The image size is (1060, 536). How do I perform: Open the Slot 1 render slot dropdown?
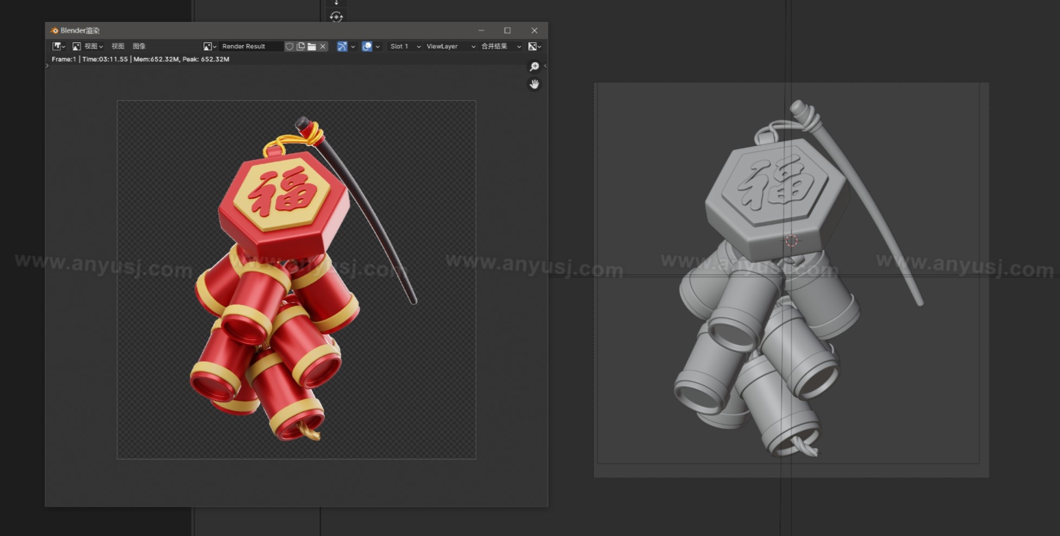coord(405,47)
